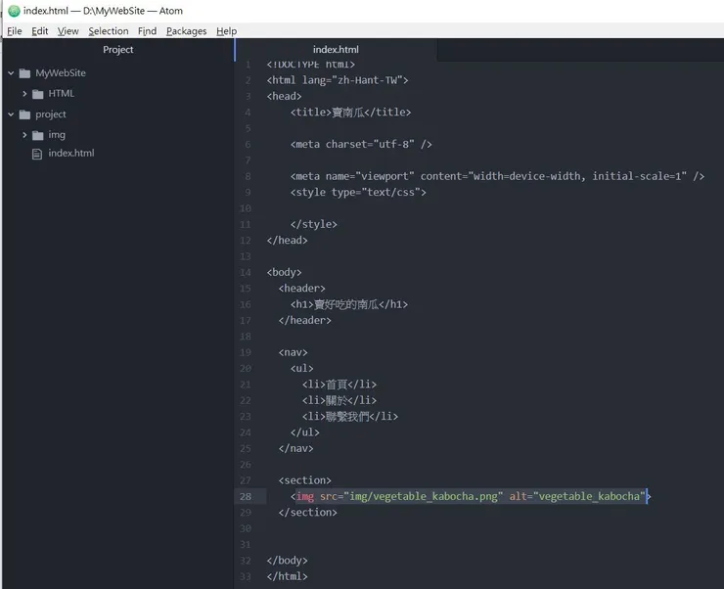Click the Atom app icon in title bar
The width and height of the screenshot is (724, 589).
pyautogui.click(x=14, y=11)
